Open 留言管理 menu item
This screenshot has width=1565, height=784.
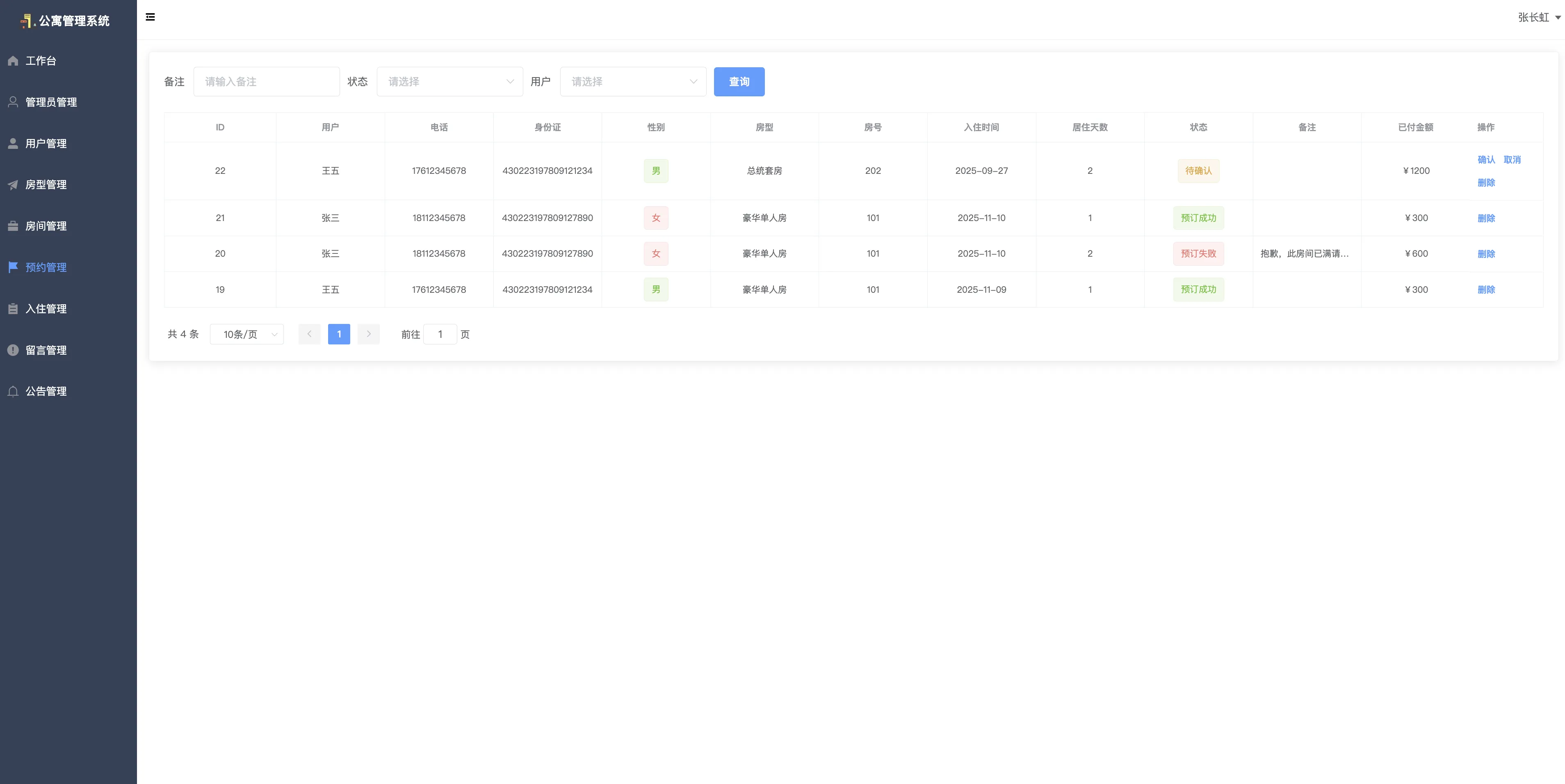pyautogui.click(x=46, y=350)
